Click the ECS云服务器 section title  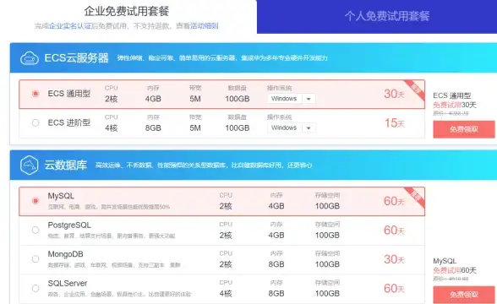point(76,58)
